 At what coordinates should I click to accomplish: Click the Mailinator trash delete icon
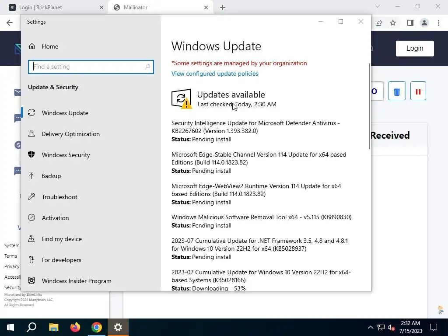click(397, 91)
